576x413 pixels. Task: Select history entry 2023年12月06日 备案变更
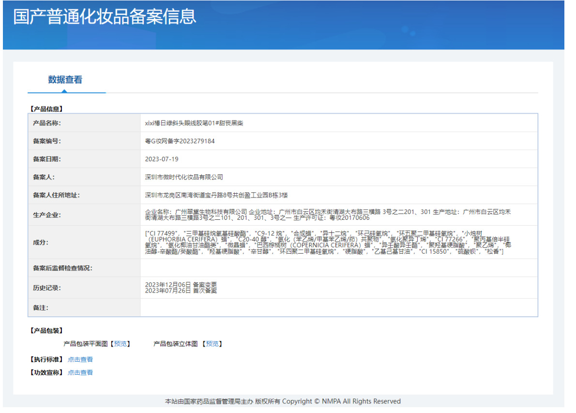pos(181,285)
